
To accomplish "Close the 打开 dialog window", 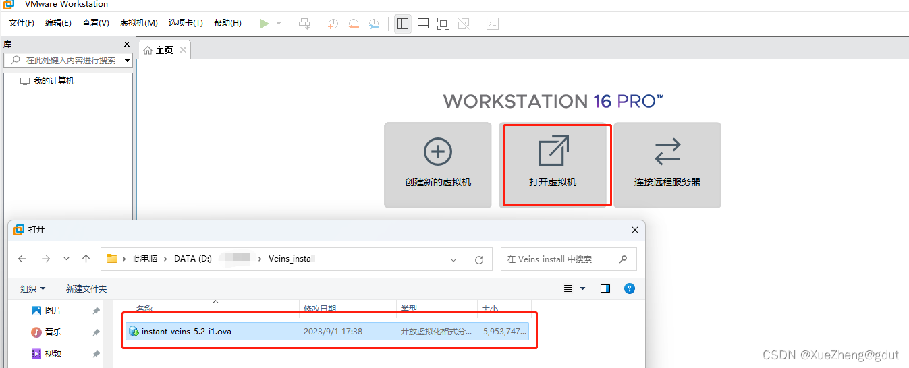I will [634, 230].
